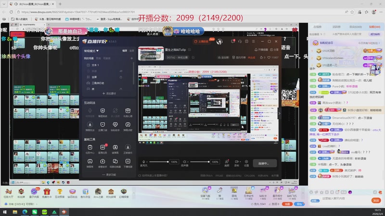Screen dimensions: 385x216
Task: Click the 分享 share icon
Action: pos(274,50)
